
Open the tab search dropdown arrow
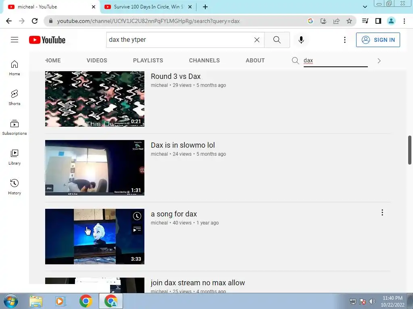tap(365, 7)
